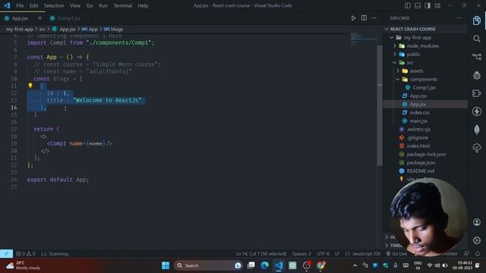Open the Thunder Client lightning icon
Viewport: 486px width, 273px height.
[477, 111]
